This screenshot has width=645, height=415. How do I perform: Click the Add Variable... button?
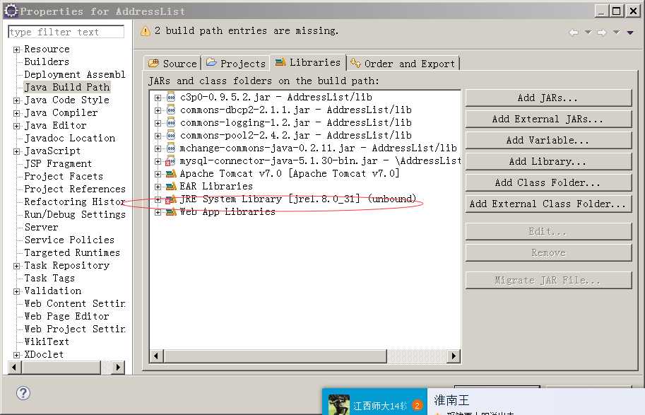pos(548,141)
